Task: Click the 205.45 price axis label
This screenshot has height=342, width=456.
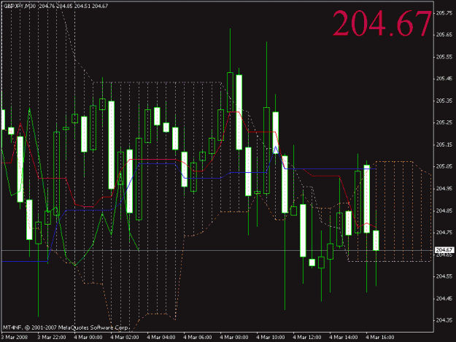Action: tap(444, 79)
